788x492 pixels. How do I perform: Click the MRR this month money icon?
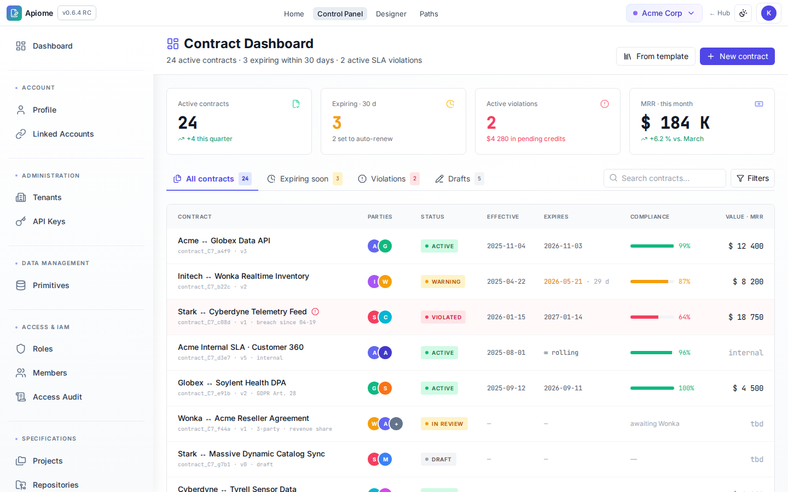[x=759, y=104]
